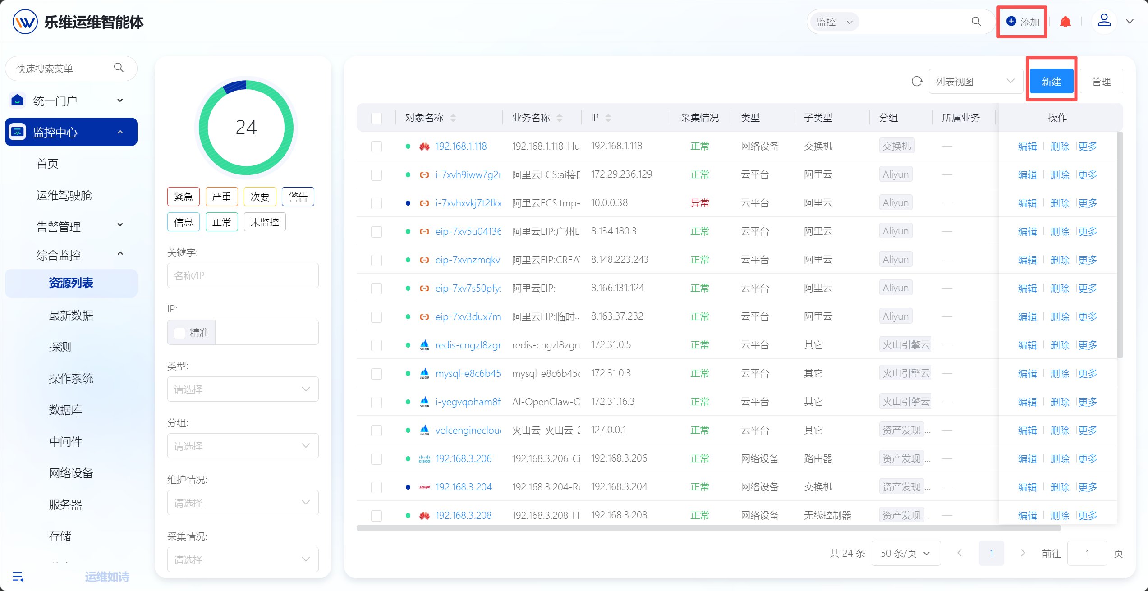Go to next page arrow

[x=1023, y=553]
